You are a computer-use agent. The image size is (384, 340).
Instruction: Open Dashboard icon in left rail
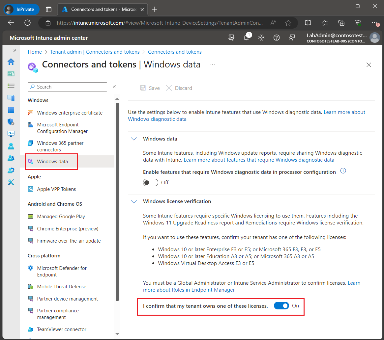11,74
